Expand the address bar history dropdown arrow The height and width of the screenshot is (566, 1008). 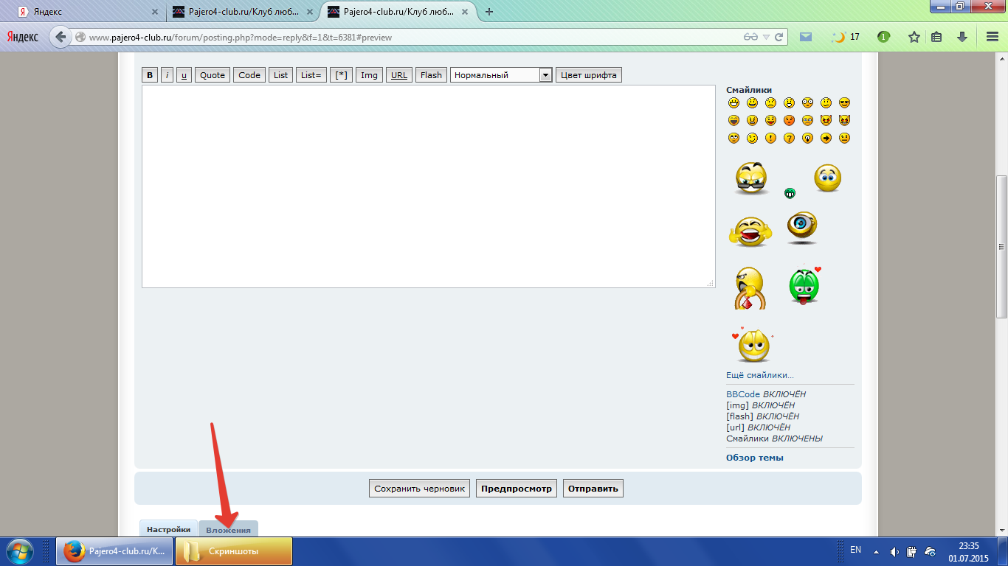[766, 37]
